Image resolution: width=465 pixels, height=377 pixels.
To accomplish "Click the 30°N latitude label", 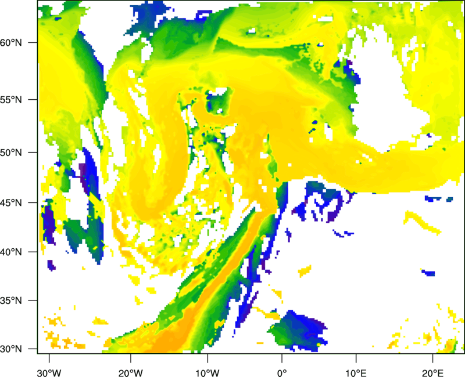I will tap(11, 349).
